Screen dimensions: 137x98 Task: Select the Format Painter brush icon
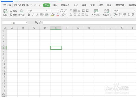pyautogui.click(x=21, y=11)
